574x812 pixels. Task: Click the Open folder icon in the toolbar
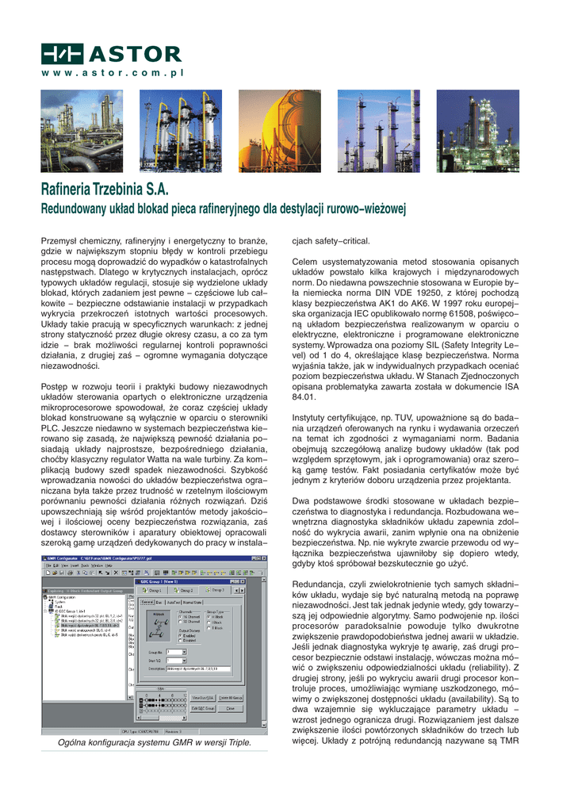click(x=53, y=572)
